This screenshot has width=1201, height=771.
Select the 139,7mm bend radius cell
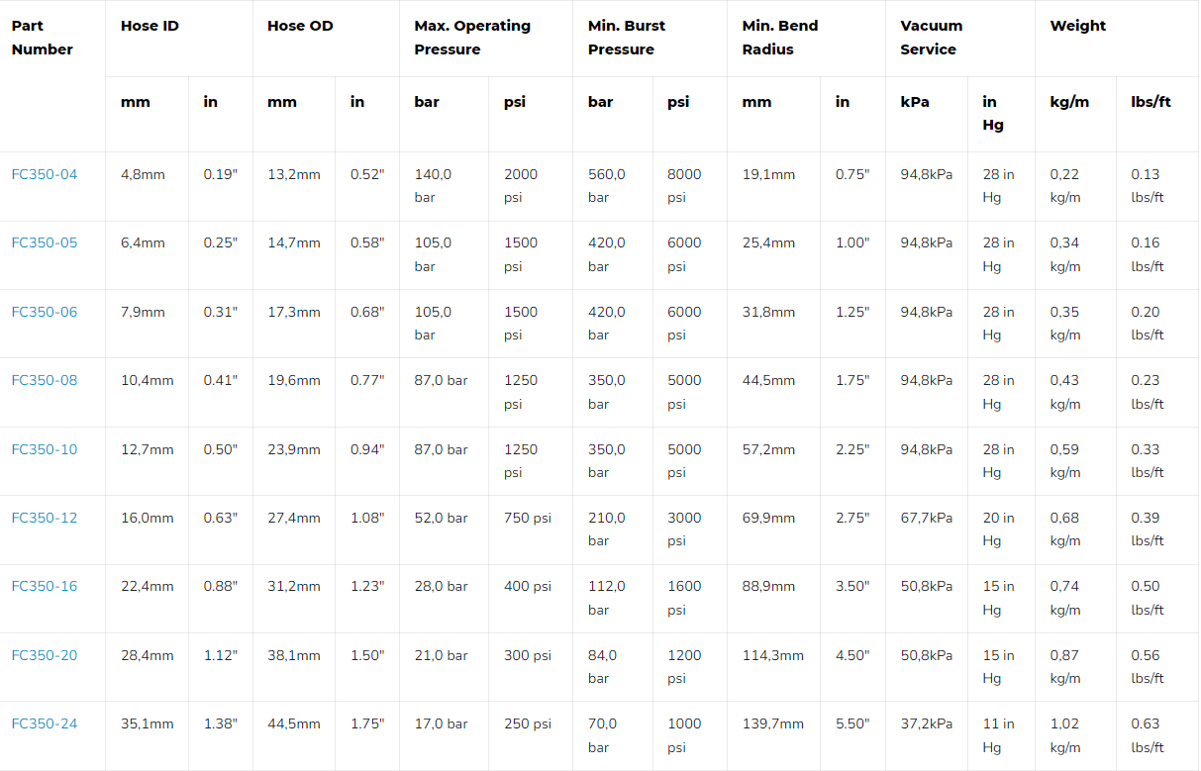click(x=773, y=723)
